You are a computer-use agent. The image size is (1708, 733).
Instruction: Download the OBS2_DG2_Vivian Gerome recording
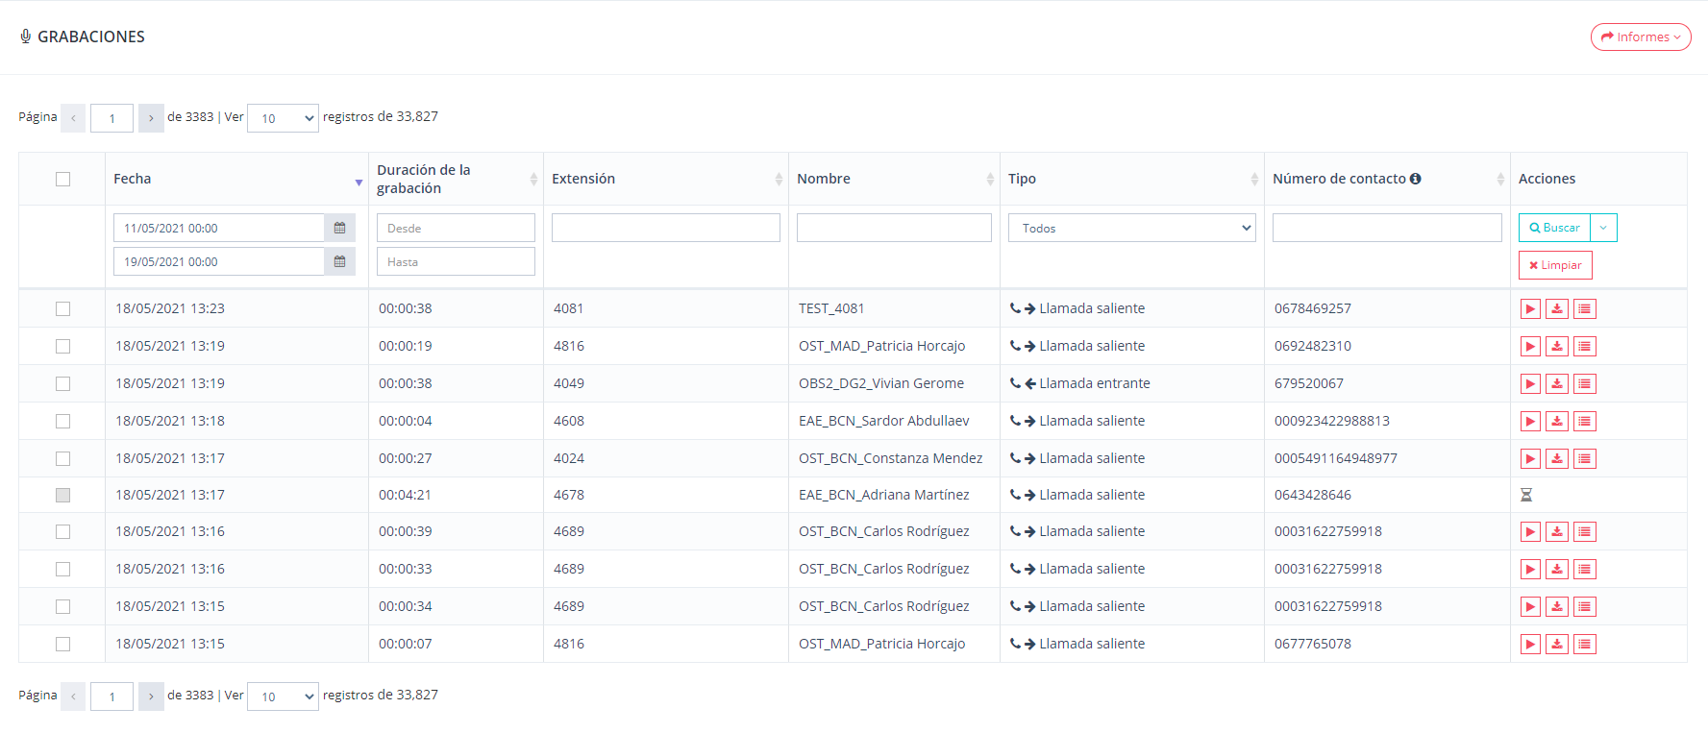(1557, 383)
